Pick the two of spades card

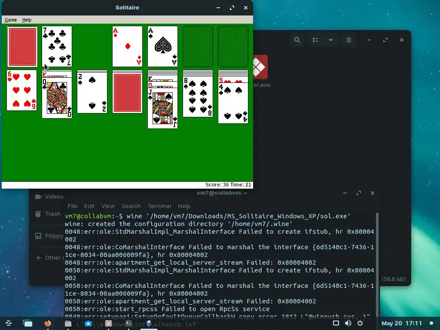pyautogui.click(x=92, y=92)
